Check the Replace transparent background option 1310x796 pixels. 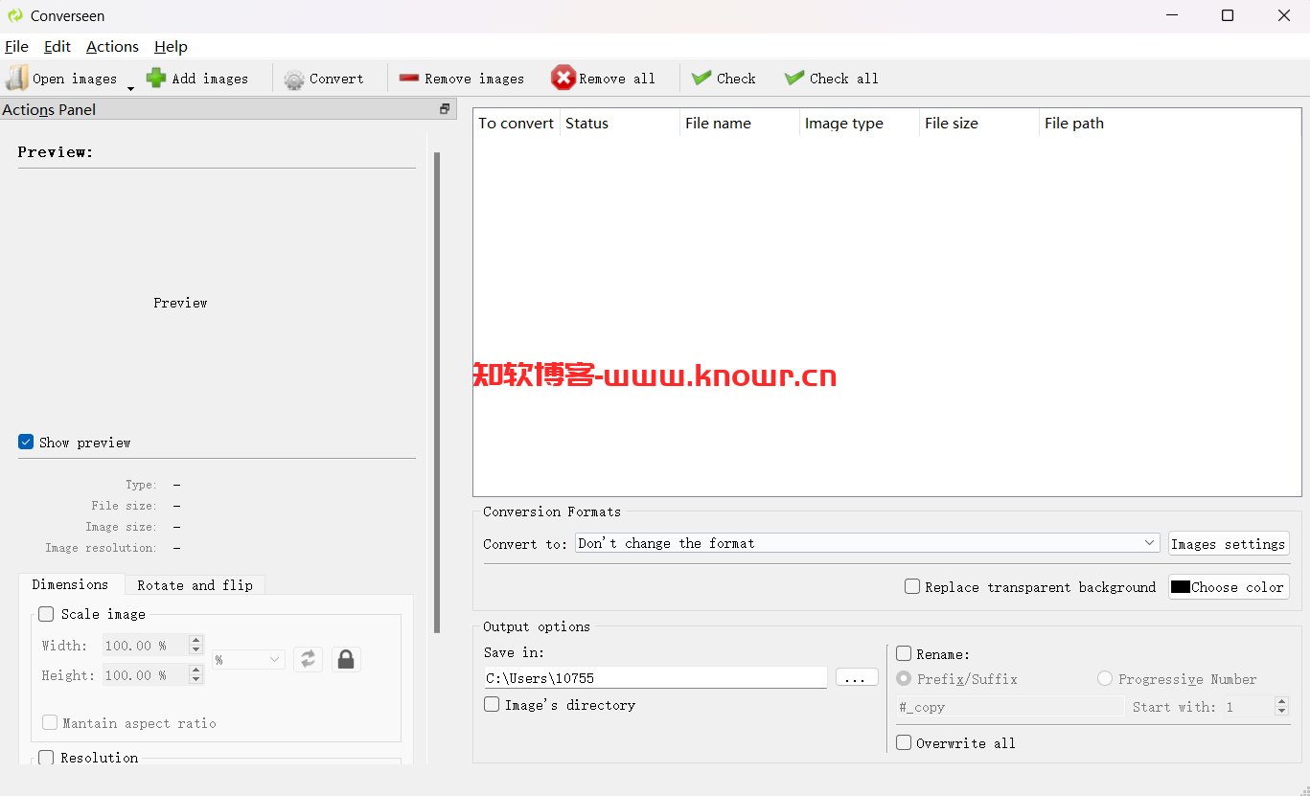[x=912, y=586]
